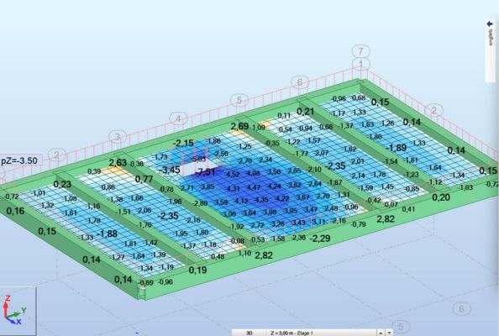Click the XYZ axis orientation gizmo
Viewport: 499px width, 336px height.
coord(14,310)
